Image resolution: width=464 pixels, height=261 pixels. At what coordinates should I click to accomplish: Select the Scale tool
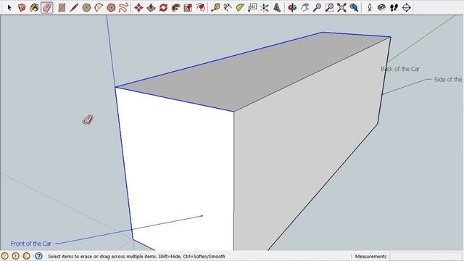188,8
